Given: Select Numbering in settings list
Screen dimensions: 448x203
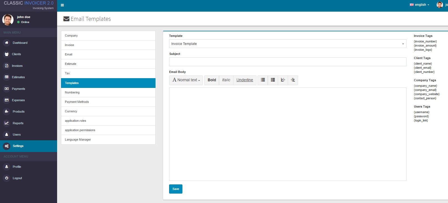Looking at the screenshot, I should coord(108,93).
